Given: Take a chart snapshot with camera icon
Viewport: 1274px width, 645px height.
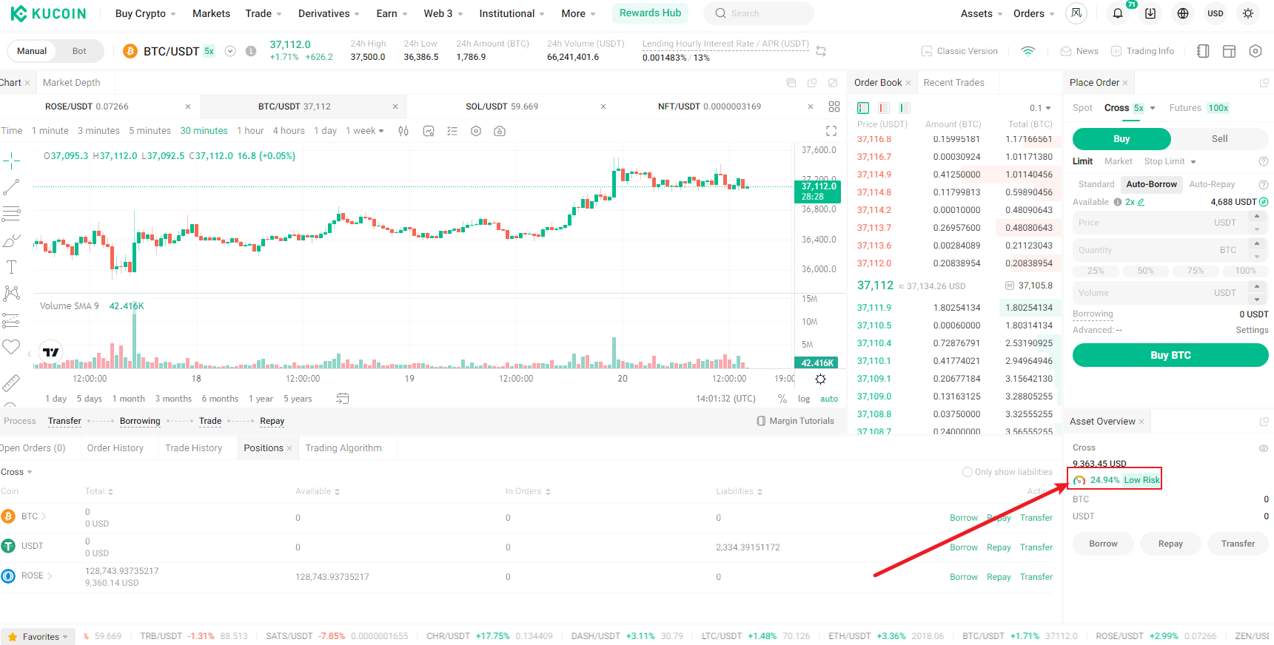Looking at the screenshot, I should pyautogui.click(x=500, y=131).
